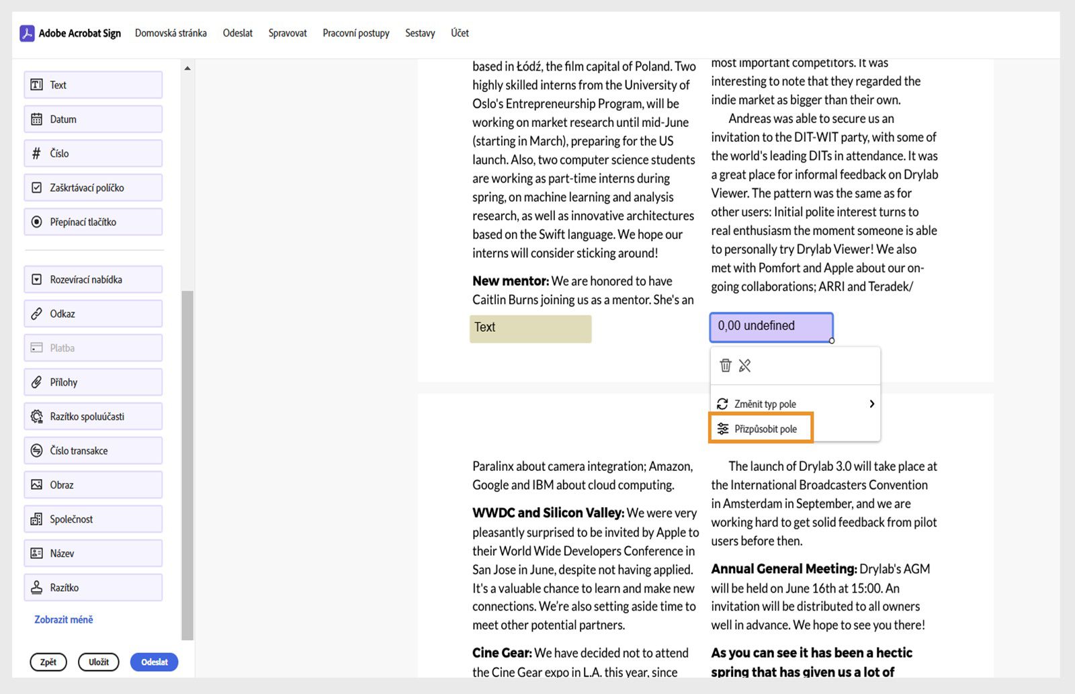Click the unassign pin icon in field popup
Image resolution: width=1075 pixels, height=694 pixels.
click(744, 365)
